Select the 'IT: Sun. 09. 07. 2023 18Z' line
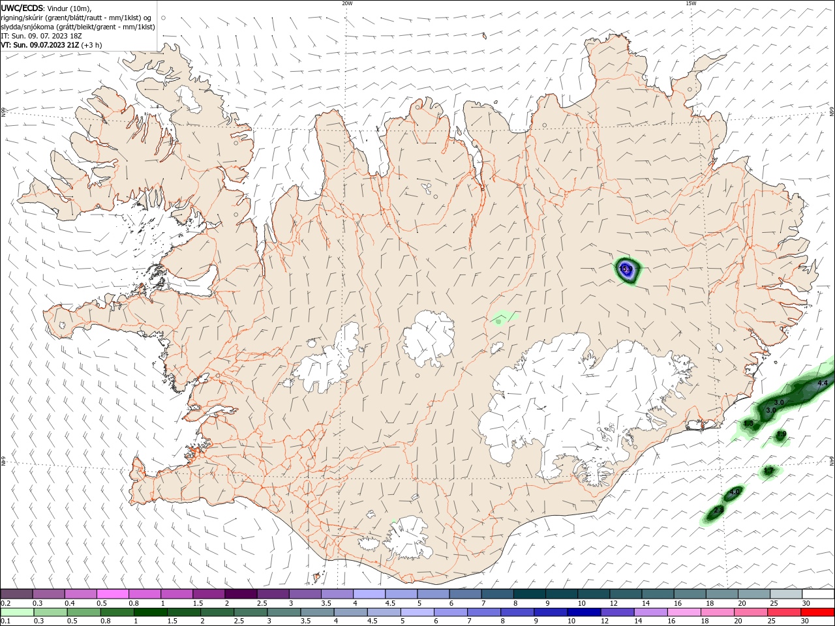 pos(40,36)
